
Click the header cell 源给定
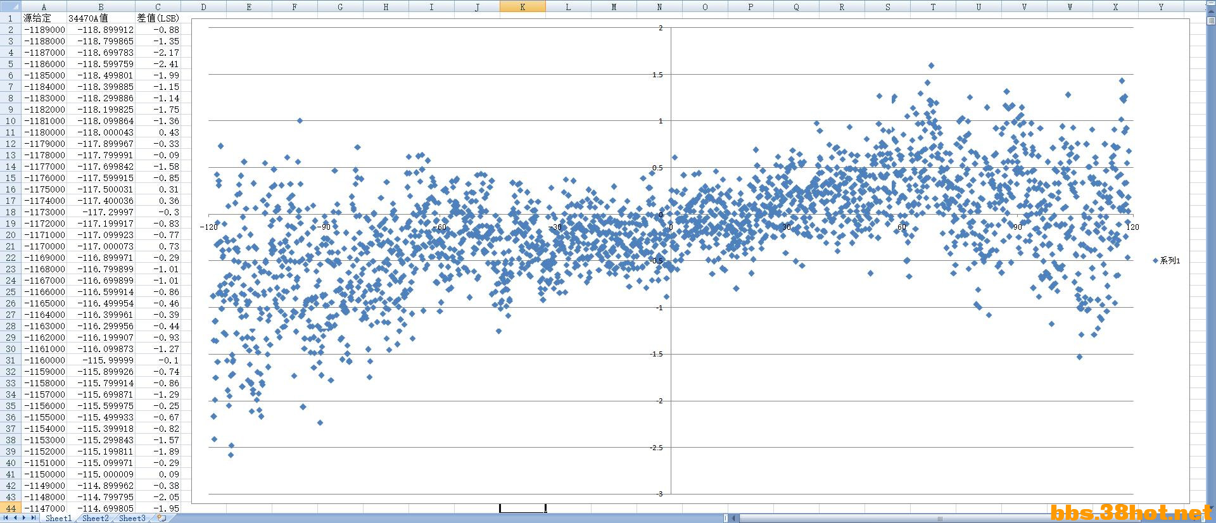click(44, 18)
